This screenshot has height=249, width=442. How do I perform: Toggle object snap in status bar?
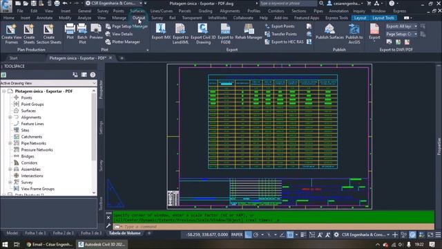point(290,234)
